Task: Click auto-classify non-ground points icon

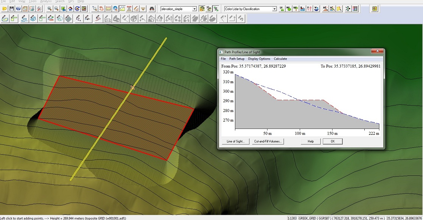Action: [x=332, y=9]
